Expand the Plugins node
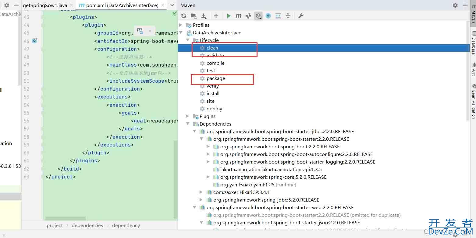The width and height of the screenshot is (476, 238). click(x=188, y=116)
